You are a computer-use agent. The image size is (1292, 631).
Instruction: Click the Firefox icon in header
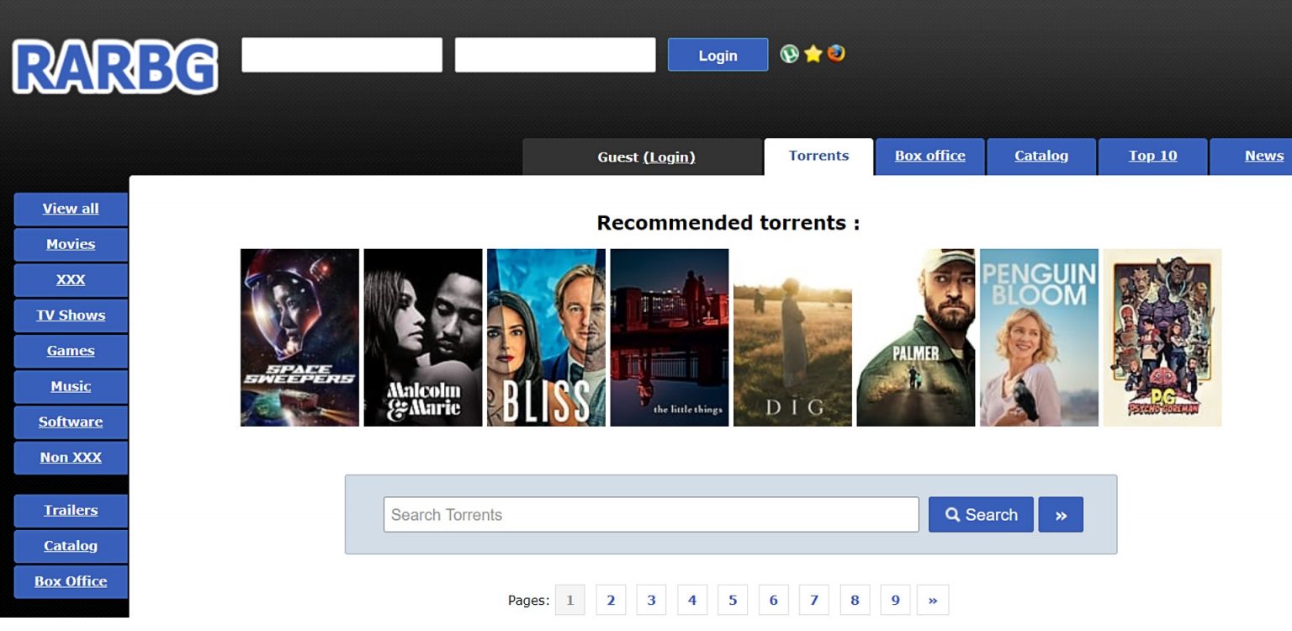tap(836, 54)
